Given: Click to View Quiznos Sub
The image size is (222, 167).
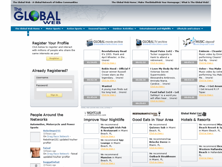Looking at the screenshot, I should pos(156,133).
